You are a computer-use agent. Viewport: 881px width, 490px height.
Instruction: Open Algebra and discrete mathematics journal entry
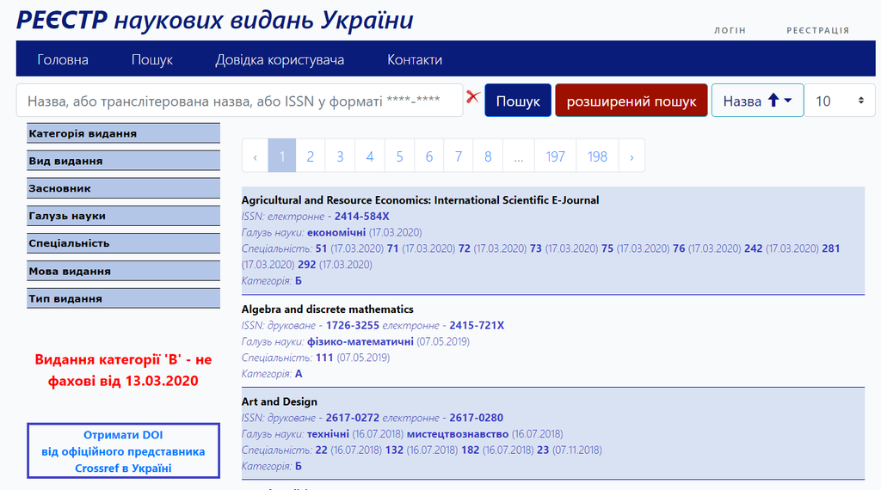(x=327, y=309)
